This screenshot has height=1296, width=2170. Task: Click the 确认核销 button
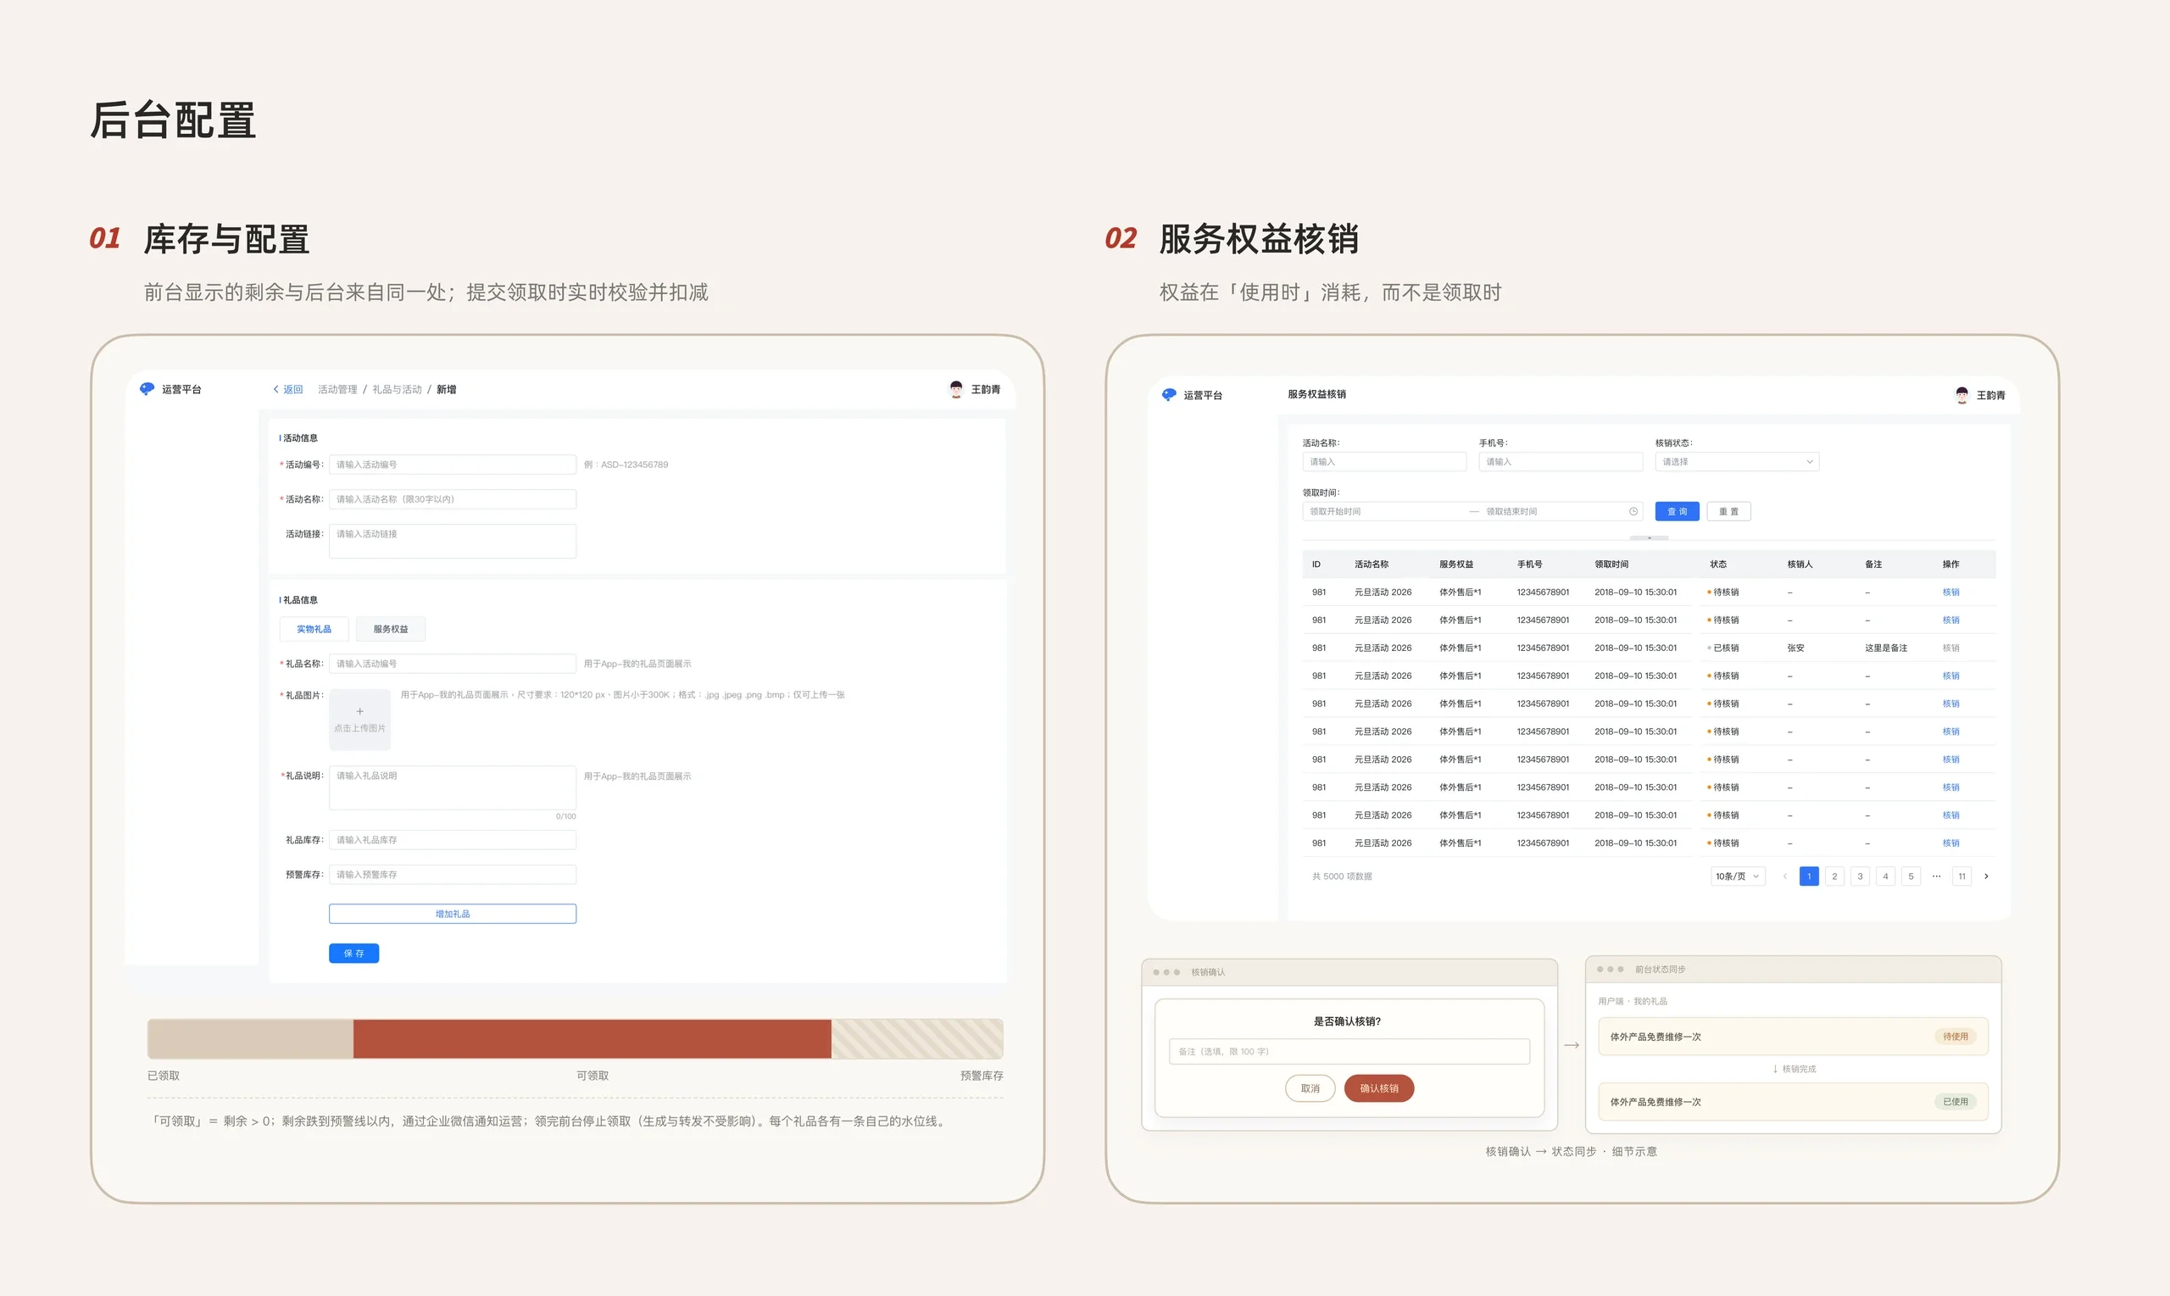pyautogui.click(x=1379, y=1088)
